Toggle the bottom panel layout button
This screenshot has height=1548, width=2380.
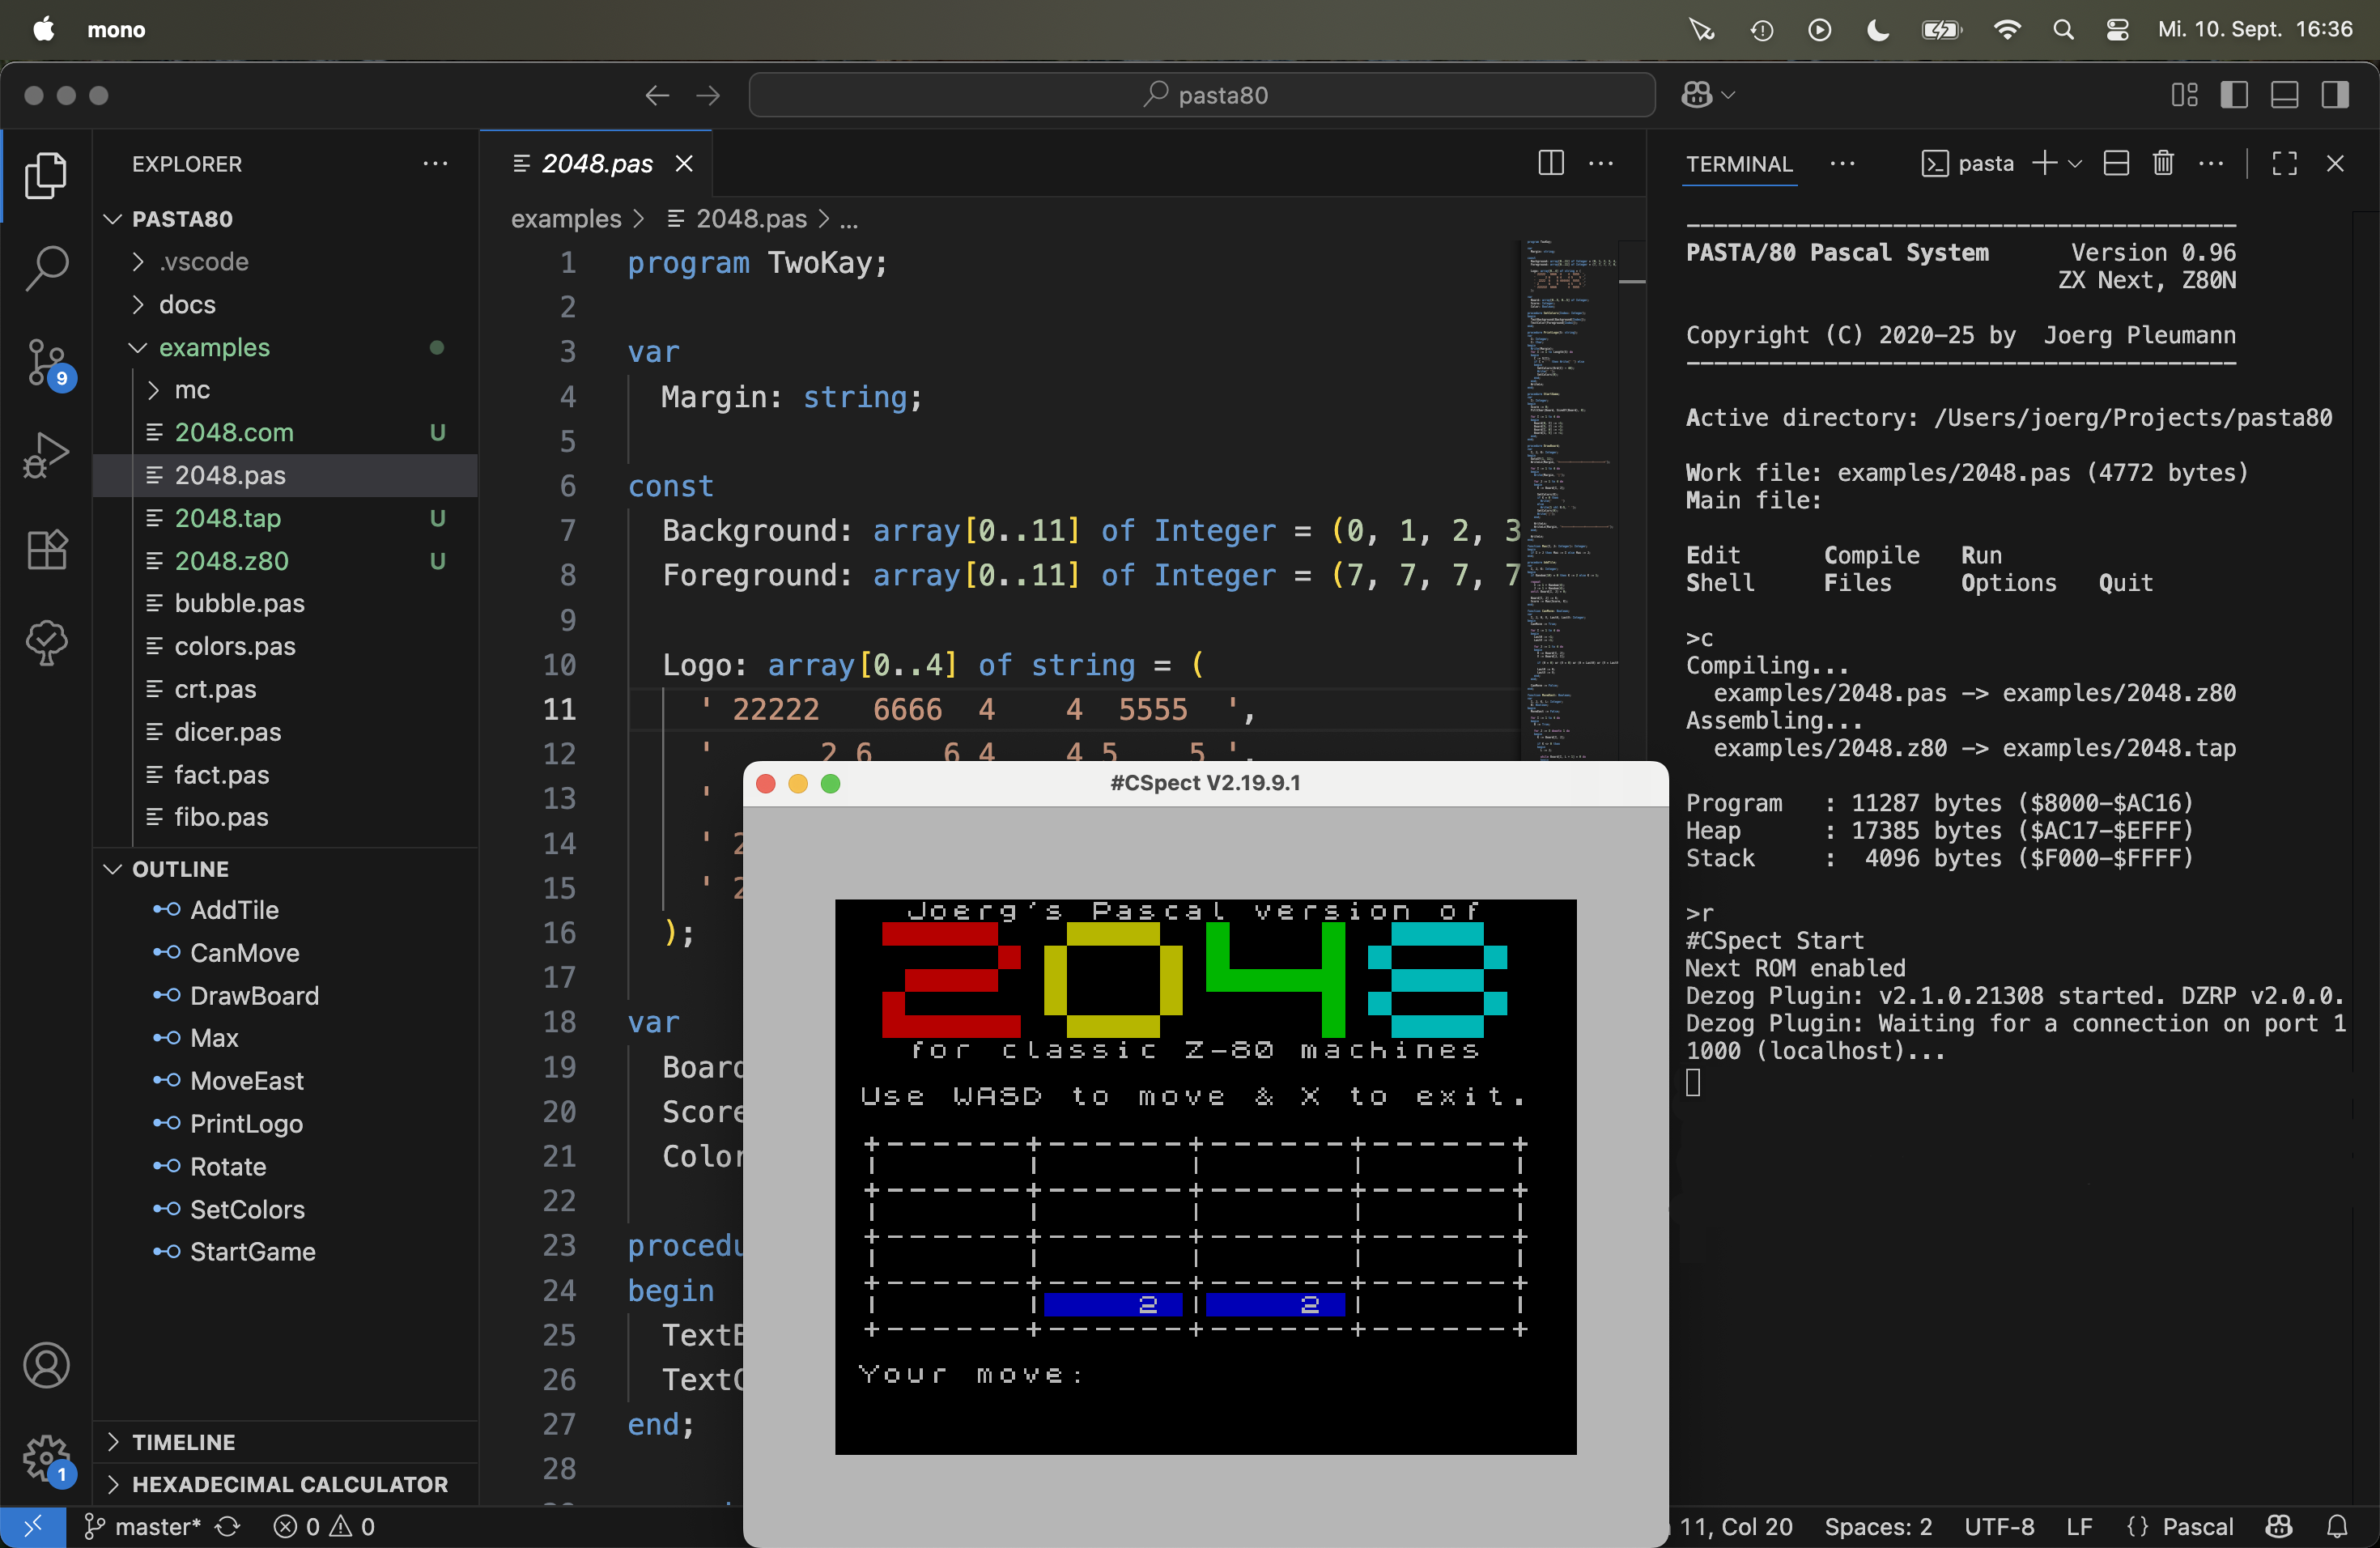pyautogui.click(x=2285, y=95)
